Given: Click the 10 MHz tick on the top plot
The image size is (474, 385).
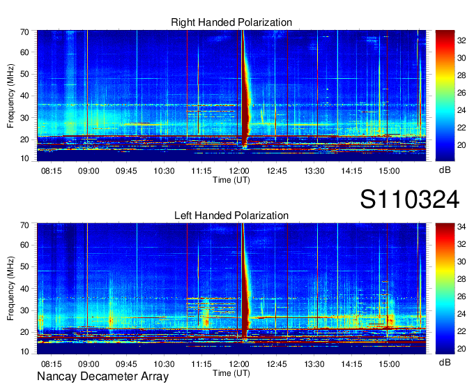Looking at the screenshot, I should pos(24,158).
